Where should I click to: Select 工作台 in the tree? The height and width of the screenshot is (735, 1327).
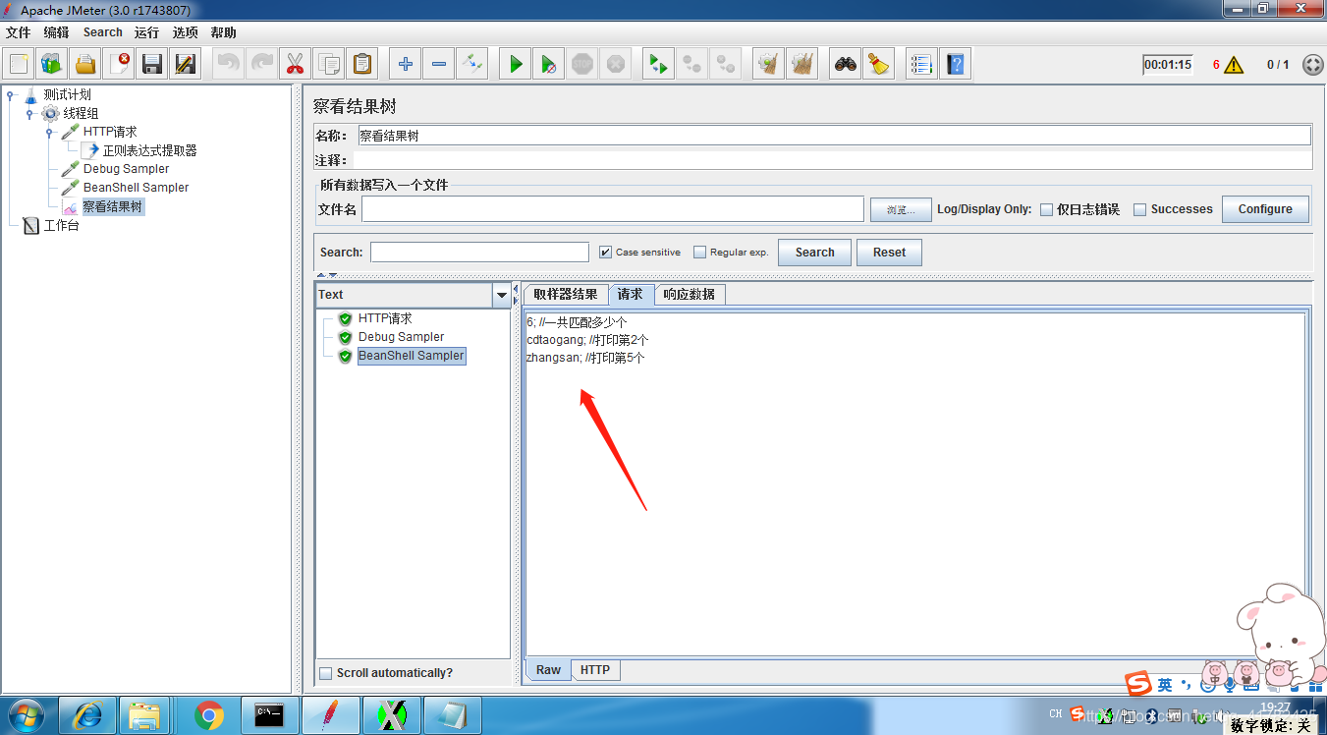tap(61, 226)
